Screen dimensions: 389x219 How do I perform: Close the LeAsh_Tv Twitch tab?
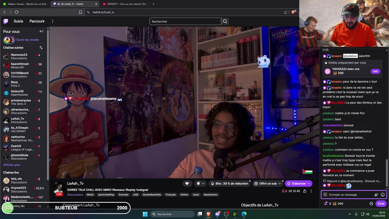(96, 4)
